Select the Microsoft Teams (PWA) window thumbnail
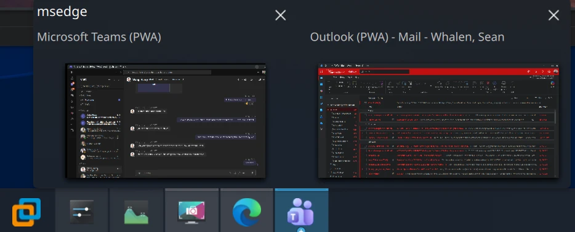Screen dimensions: 575x232 166,121
